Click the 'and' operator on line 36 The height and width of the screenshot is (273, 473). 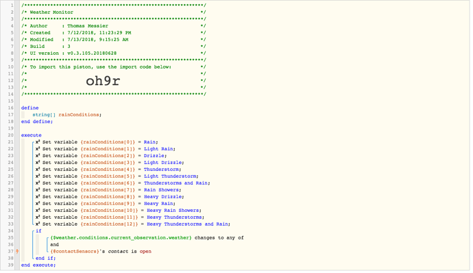55,245
